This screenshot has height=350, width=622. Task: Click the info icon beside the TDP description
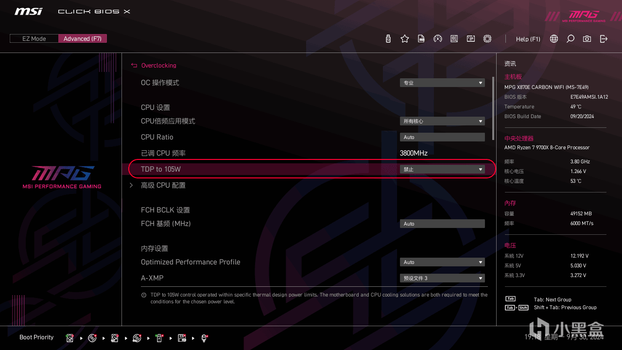[x=144, y=295]
